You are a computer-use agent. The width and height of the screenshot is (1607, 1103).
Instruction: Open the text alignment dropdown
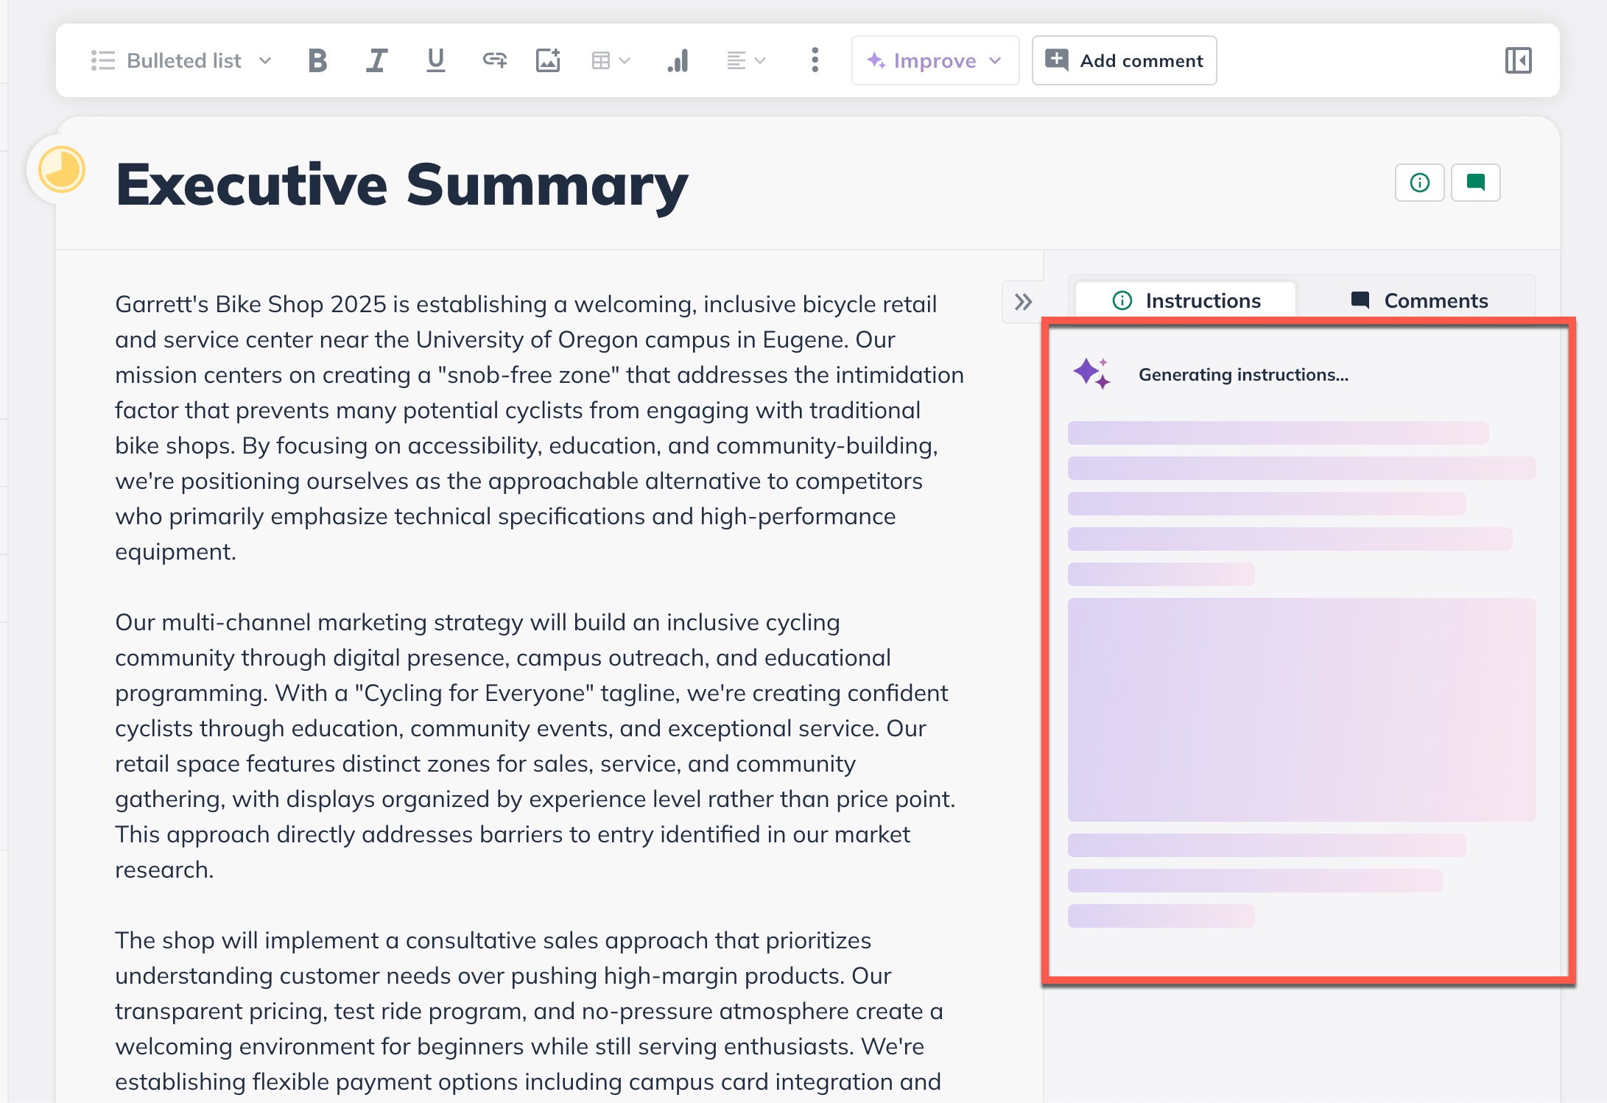pos(745,60)
